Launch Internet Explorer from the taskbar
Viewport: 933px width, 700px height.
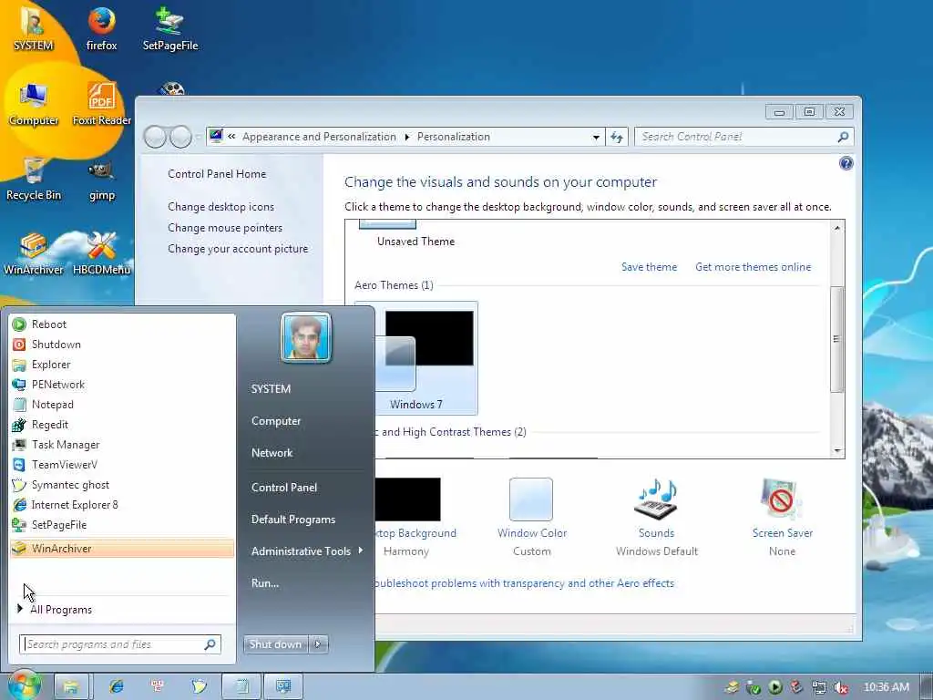click(x=117, y=687)
